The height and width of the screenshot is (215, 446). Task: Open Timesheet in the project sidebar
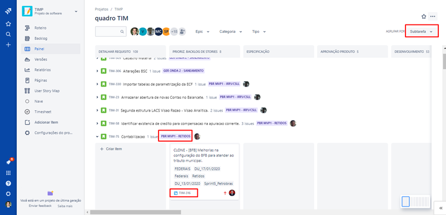click(x=51, y=112)
